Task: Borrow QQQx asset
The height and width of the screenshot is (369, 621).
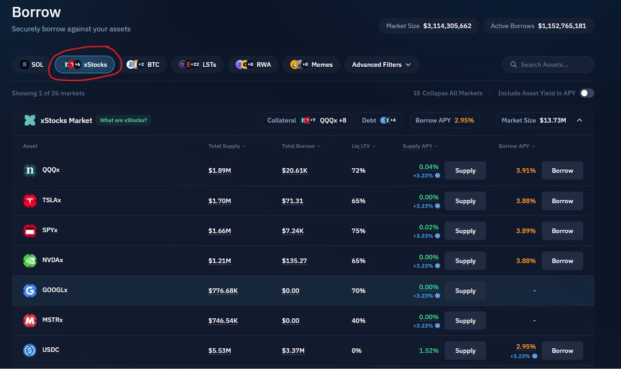Action: pyautogui.click(x=562, y=171)
